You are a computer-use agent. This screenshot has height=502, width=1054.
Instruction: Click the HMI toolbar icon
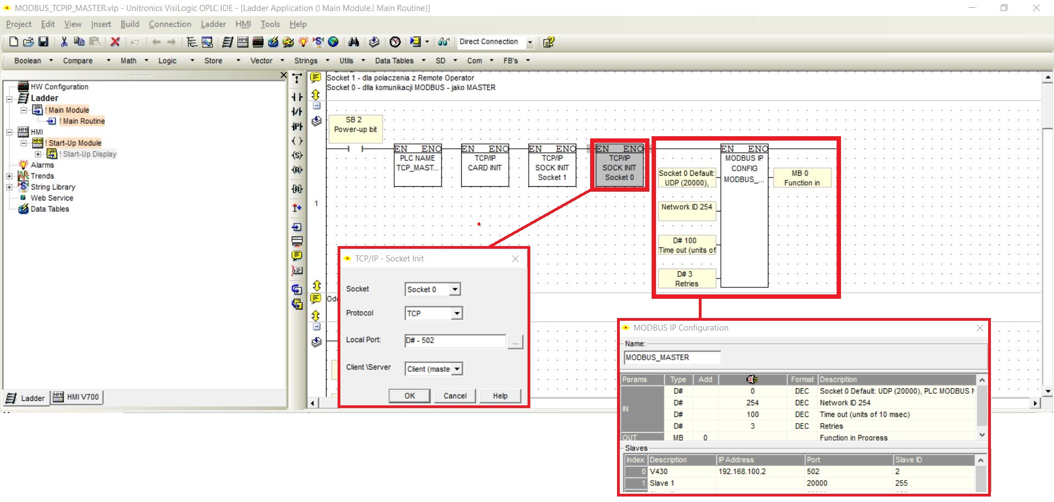243,42
